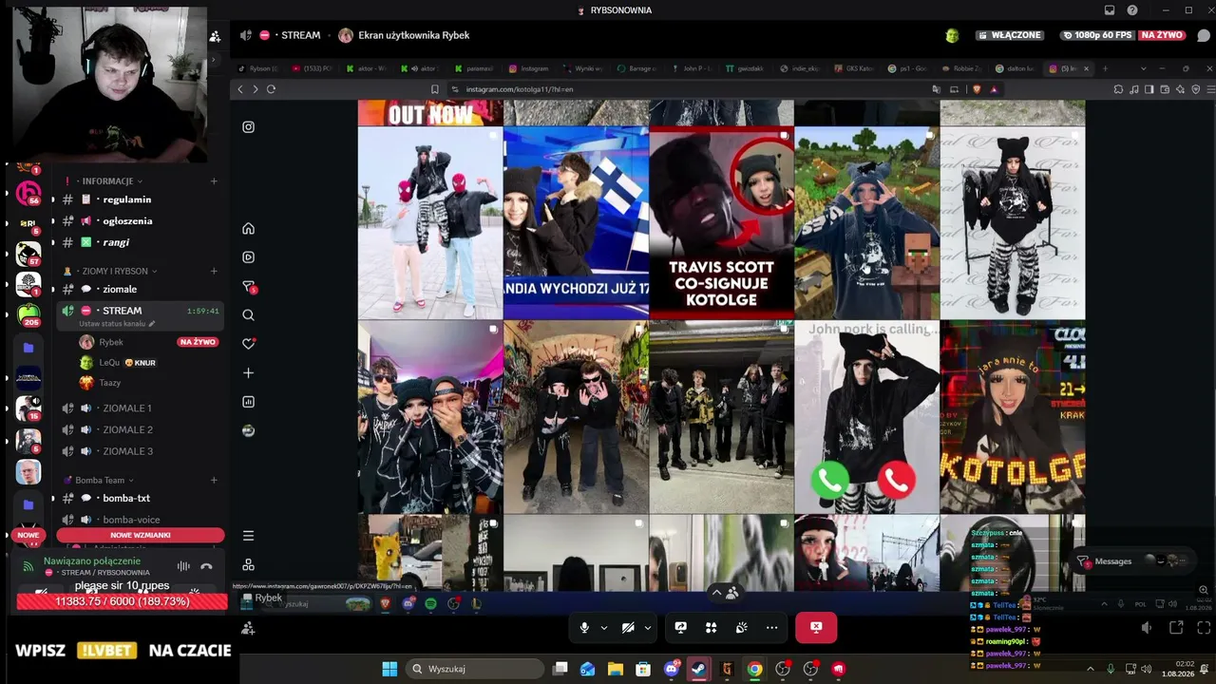
Task: Open the Instagram hamburger More menu
Action: (x=248, y=536)
